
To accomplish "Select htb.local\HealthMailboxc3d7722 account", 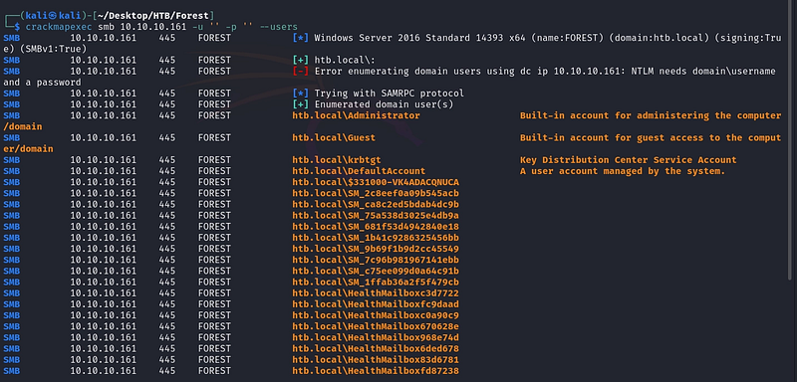I will [x=376, y=293].
